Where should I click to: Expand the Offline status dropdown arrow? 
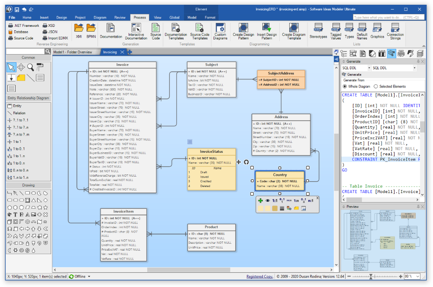coord(89,277)
